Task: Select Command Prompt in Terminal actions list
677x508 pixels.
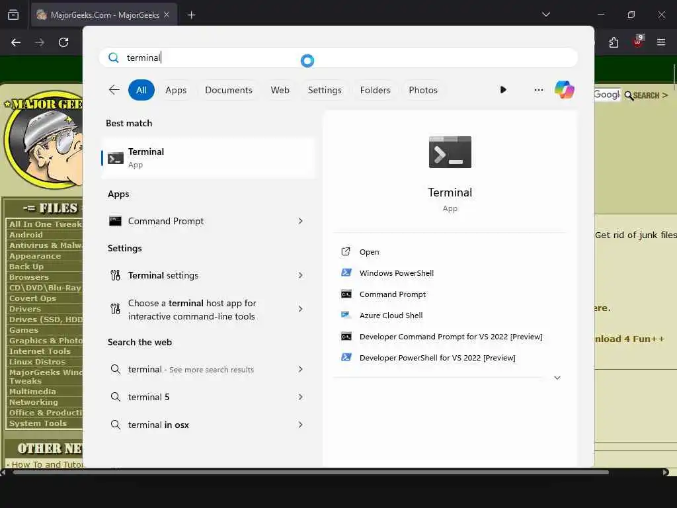Action: pos(393,294)
